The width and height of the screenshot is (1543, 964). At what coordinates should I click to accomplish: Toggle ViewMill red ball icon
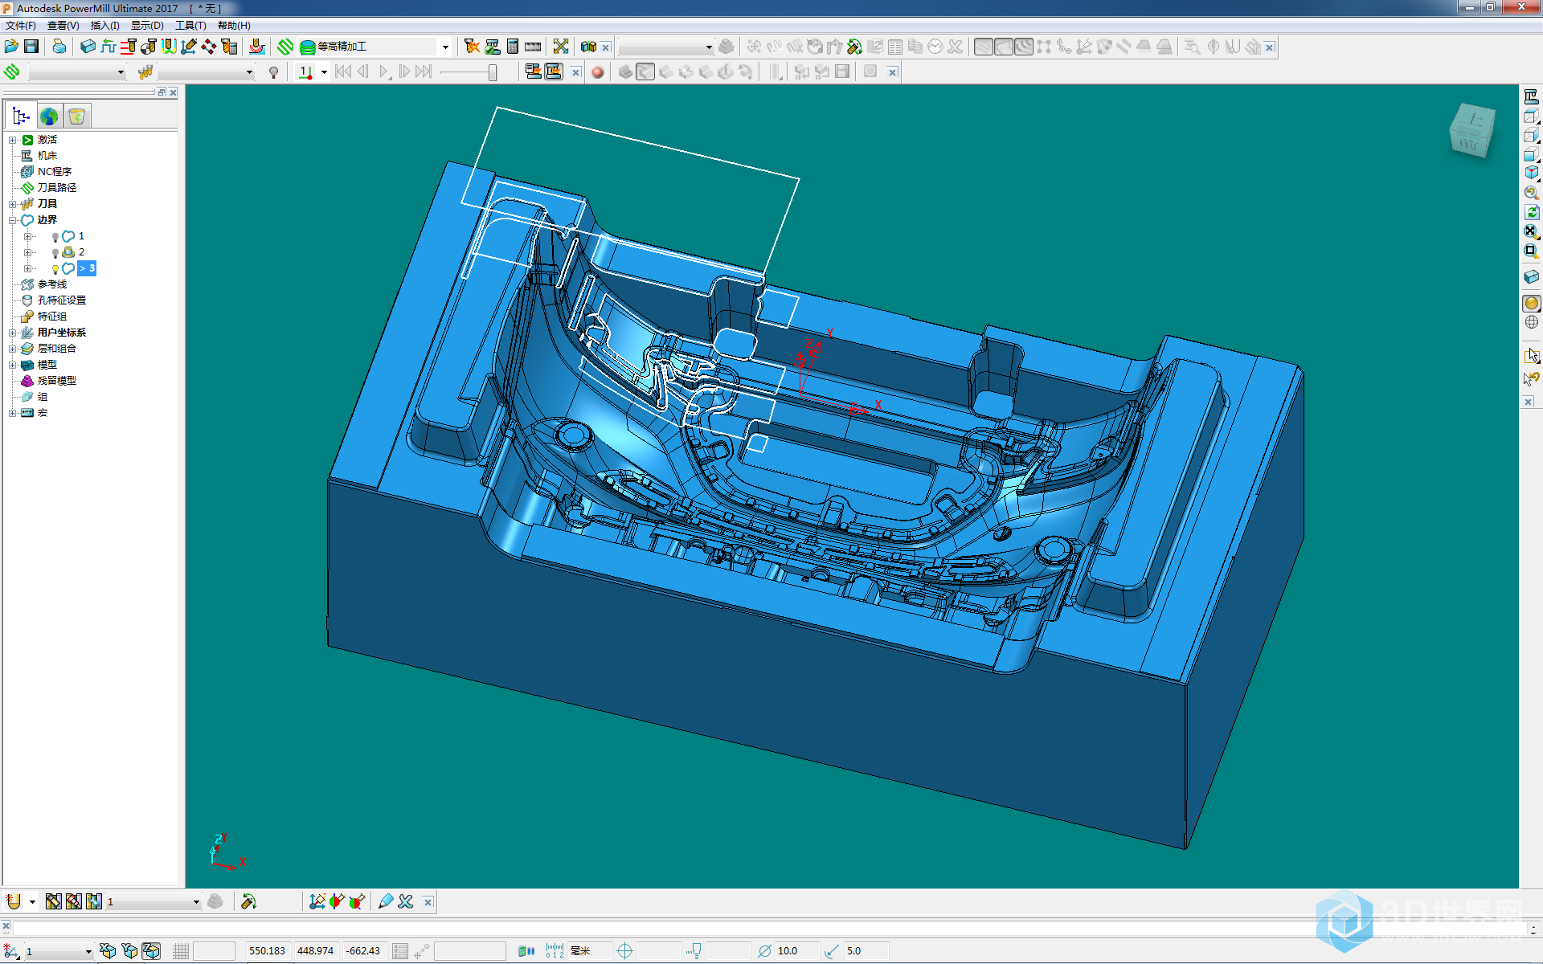pos(597,72)
